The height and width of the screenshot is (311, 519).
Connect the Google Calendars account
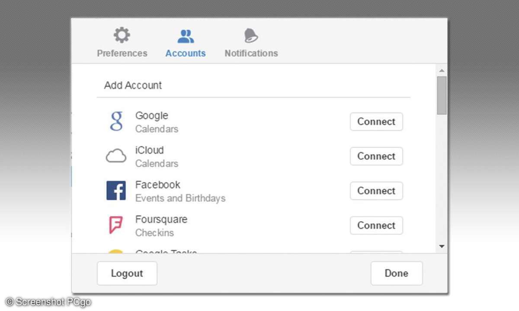coord(376,121)
